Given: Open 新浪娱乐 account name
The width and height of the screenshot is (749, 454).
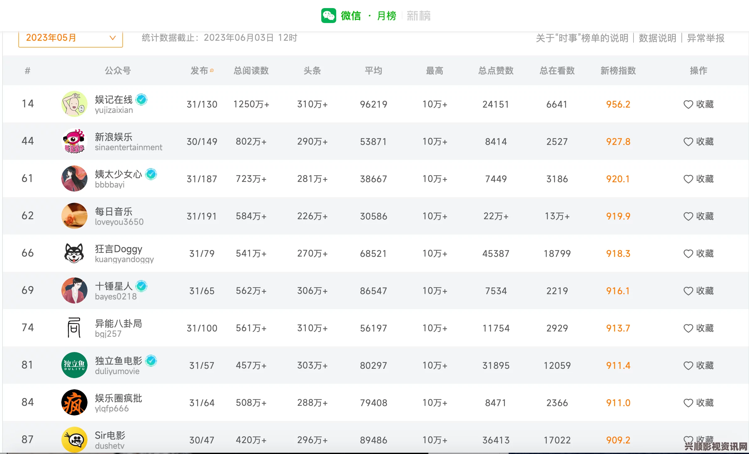Looking at the screenshot, I should coord(114,137).
